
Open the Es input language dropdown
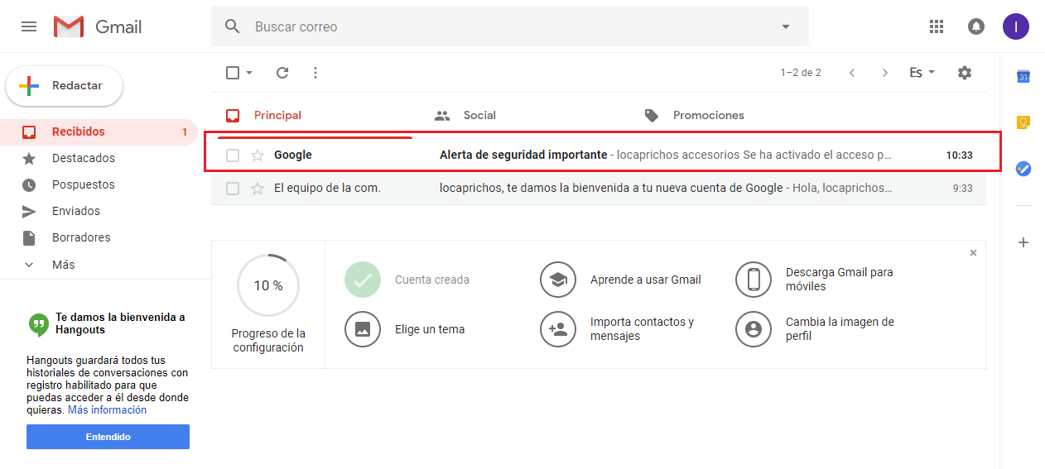tap(922, 73)
